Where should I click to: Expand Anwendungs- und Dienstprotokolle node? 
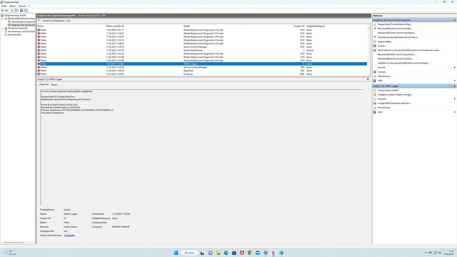[x=2, y=32]
